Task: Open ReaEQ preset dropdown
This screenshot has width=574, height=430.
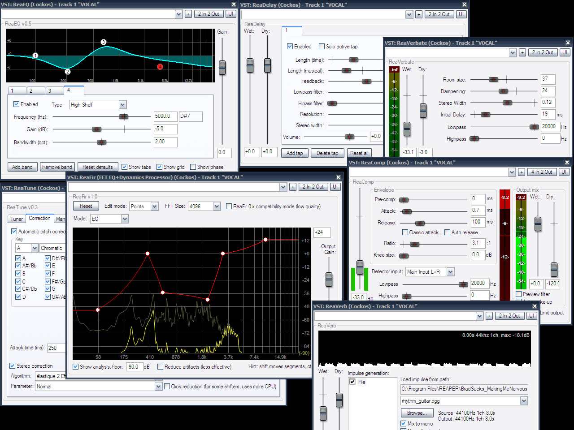Action: click(178, 14)
